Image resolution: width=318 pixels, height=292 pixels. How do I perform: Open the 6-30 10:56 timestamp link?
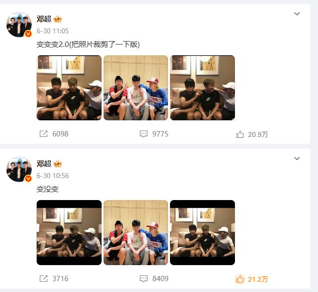pos(53,176)
